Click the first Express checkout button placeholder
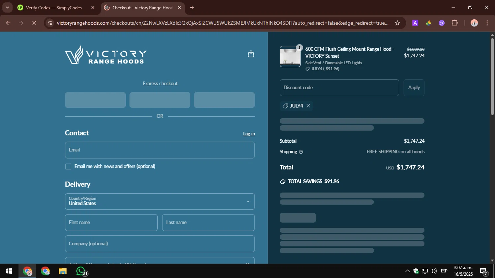The height and width of the screenshot is (278, 495). coord(95,100)
